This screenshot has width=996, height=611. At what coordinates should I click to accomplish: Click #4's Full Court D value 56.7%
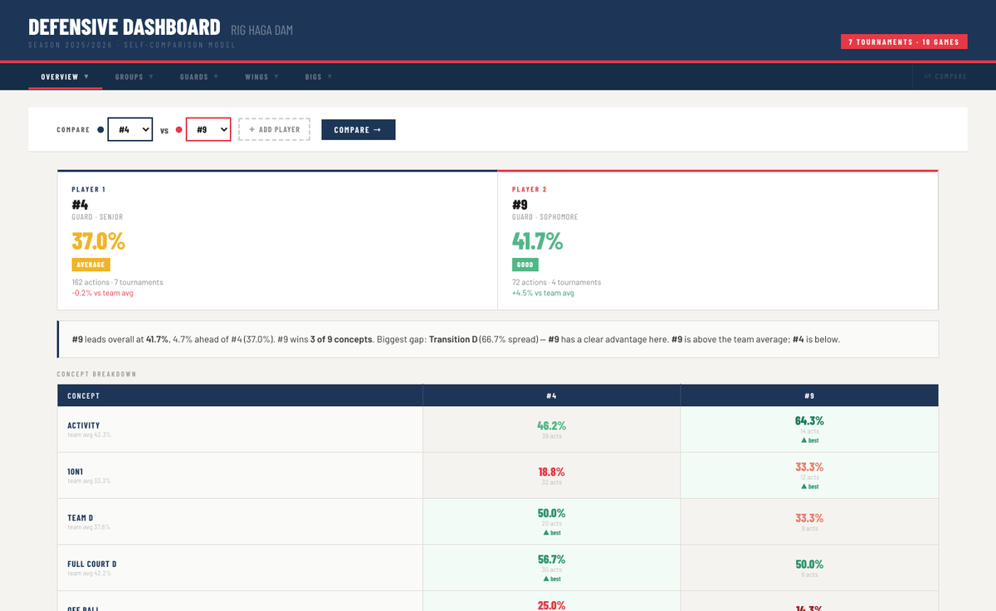pyautogui.click(x=551, y=560)
